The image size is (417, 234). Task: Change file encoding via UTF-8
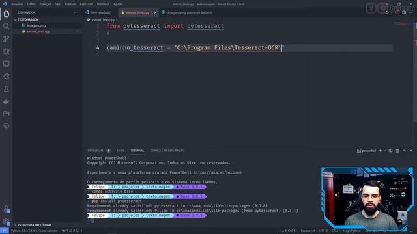323,231
